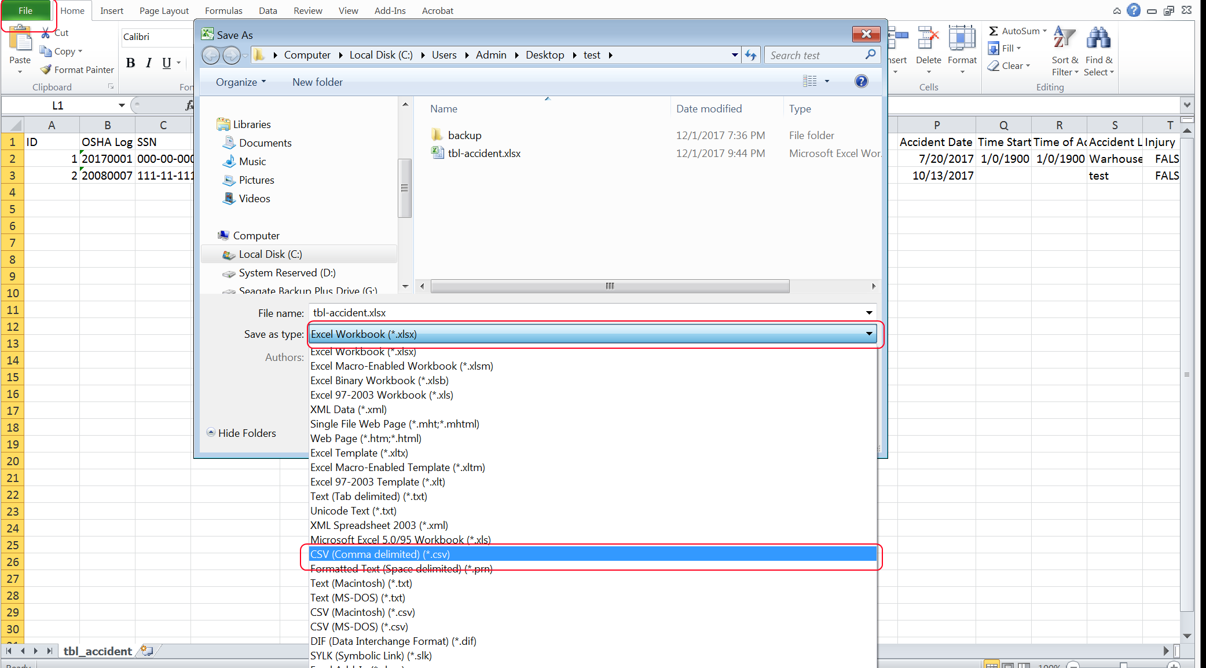Open the Excel Help icon in title bar
This screenshot has height=668, width=1206.
tap(1134, 10)
